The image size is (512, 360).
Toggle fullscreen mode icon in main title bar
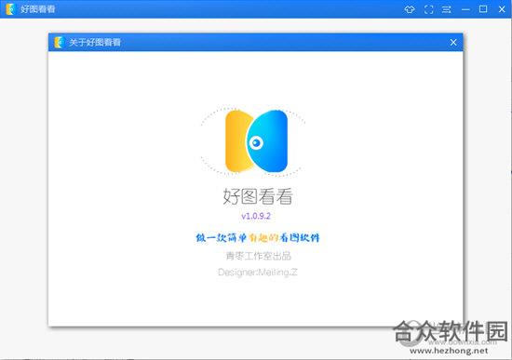tap(428, 9)
